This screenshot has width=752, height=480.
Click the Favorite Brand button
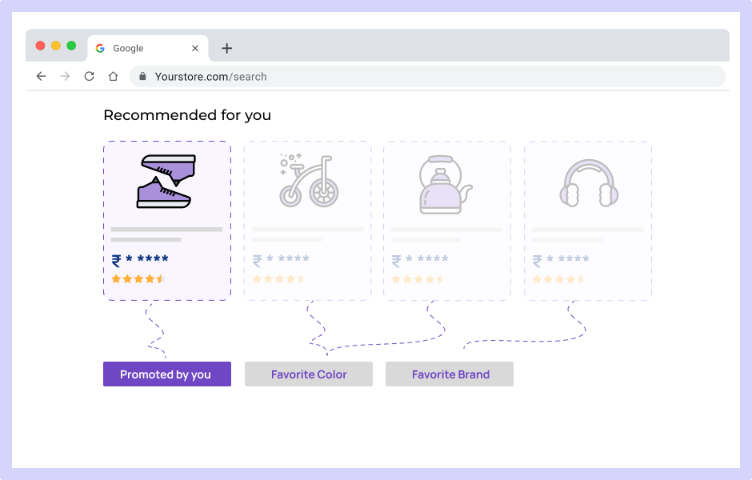click(450, 374)
